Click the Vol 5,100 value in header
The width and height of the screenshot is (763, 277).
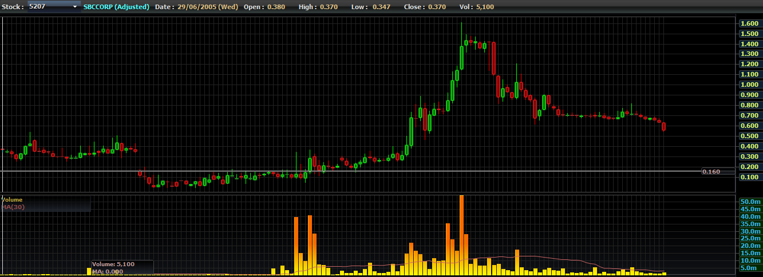pos(484,7)
